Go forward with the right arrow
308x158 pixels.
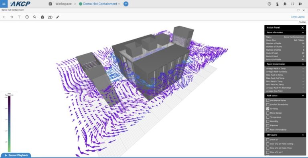(12, 17)
